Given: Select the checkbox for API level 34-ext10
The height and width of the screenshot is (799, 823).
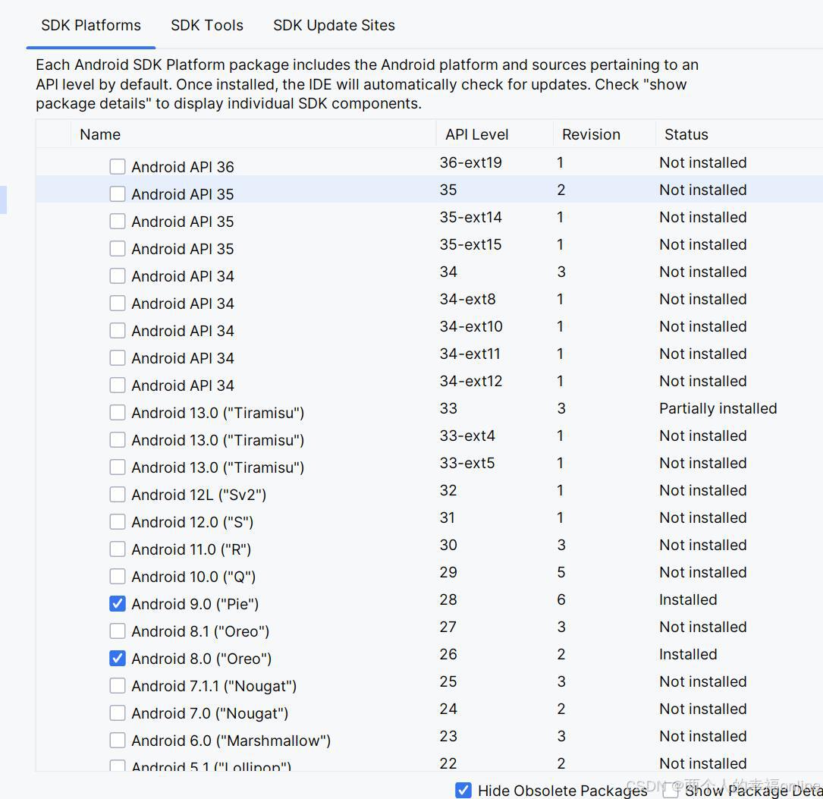Looking at the screenshot, I should [118, 330].
